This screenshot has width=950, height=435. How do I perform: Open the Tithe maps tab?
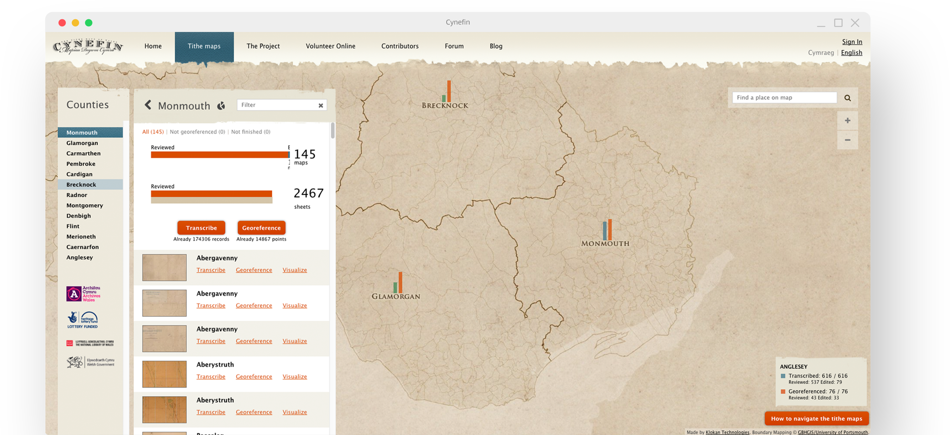pyautogui.click(x=204, y=46)
